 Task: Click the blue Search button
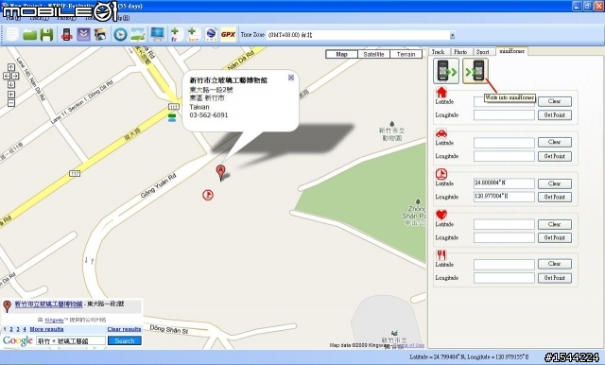(125, 341)
